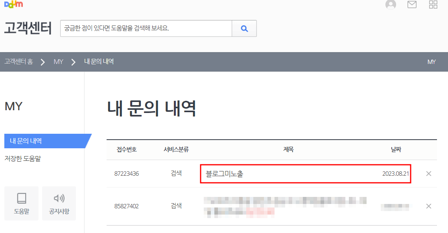Go to 고객센터 홈 via breadcrumb link
This screenshot has width=448, height=233.
pos(18,62)
